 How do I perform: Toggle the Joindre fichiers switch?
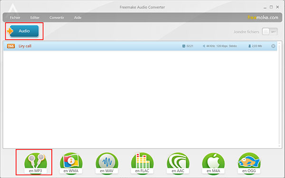pos(270,32)
